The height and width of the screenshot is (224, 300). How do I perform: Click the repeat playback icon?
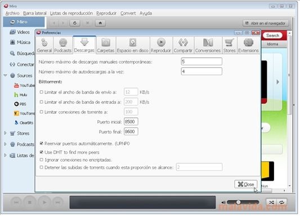click(x=281, y=202)
